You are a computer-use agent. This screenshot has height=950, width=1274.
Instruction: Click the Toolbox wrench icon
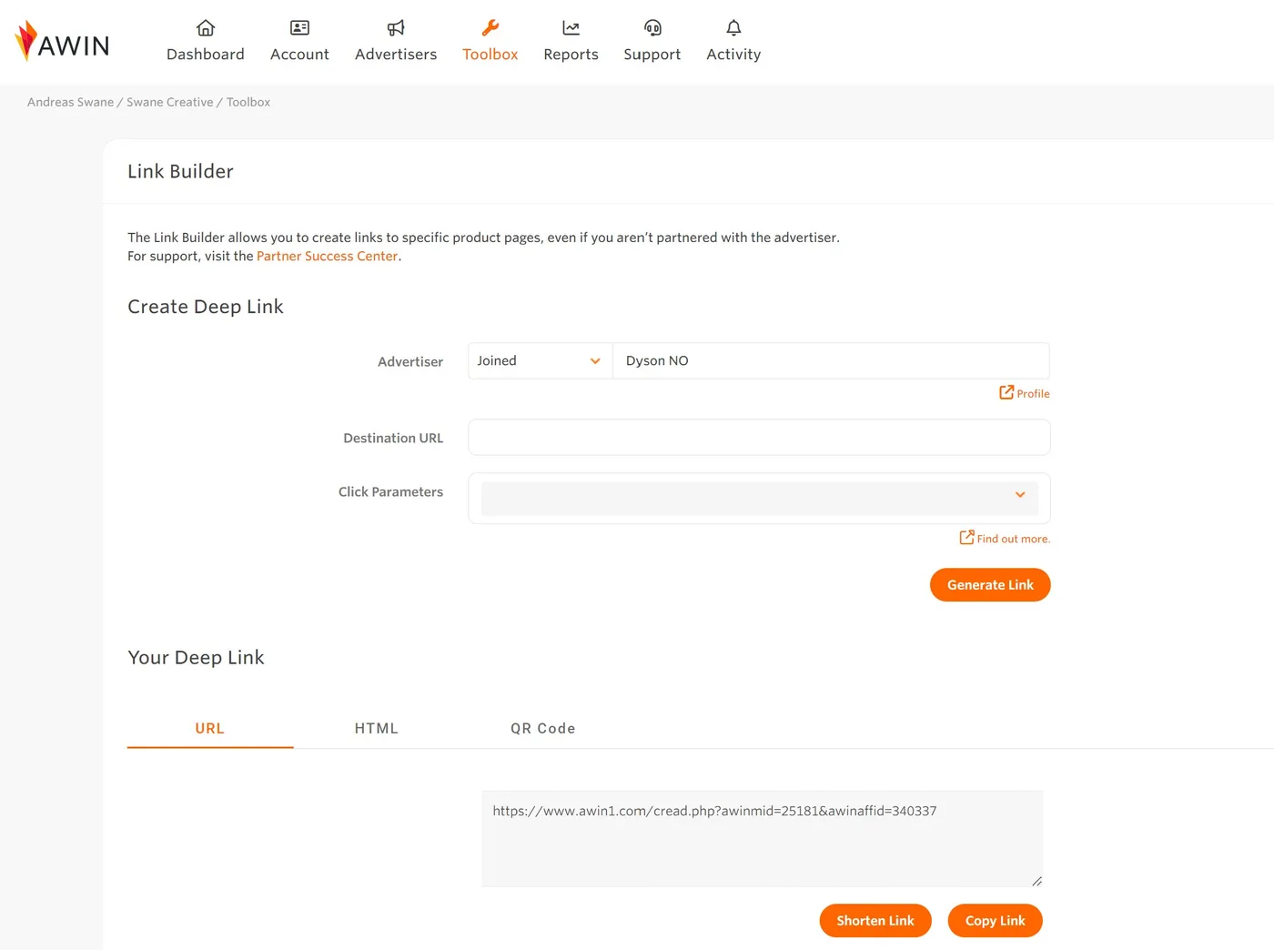tap(490, 27)
